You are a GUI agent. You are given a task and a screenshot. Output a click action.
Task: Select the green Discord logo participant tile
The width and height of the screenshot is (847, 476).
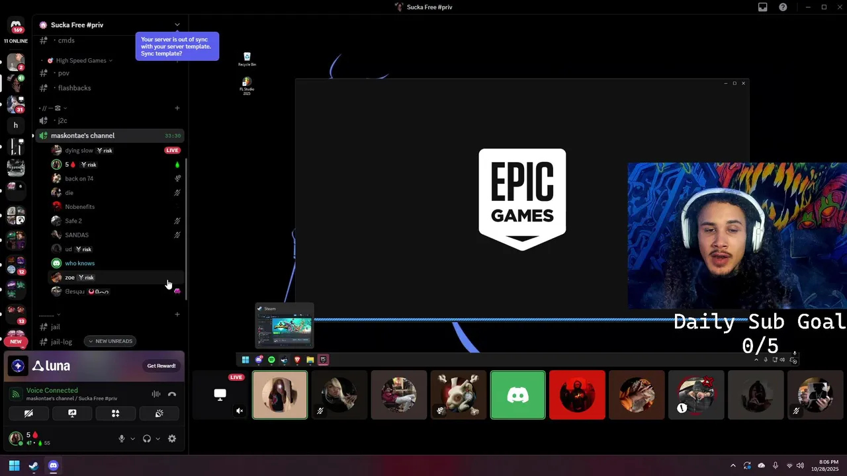(518, 395)
